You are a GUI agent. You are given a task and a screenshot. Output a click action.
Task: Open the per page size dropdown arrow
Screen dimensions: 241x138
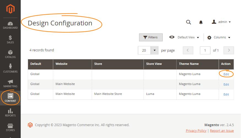point(155,50)
